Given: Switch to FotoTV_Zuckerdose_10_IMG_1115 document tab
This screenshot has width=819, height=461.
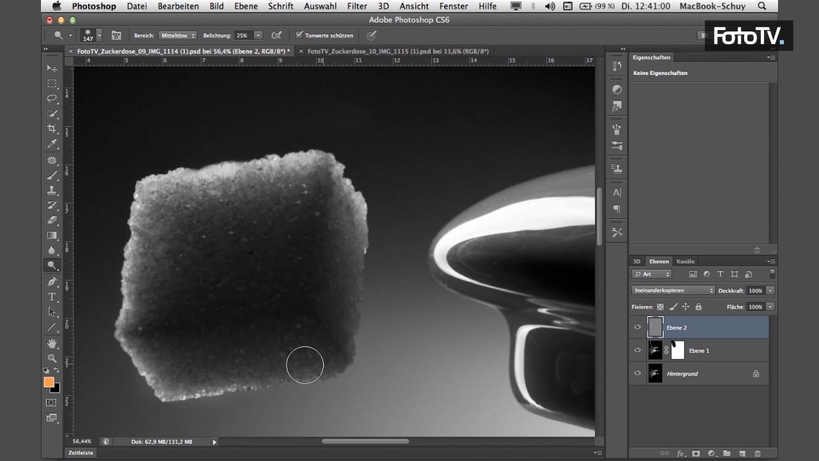Looking at the screenshot, I should [398, 51].
